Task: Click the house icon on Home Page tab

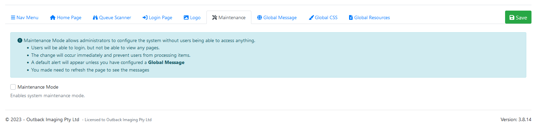Action: coord(53,17)
